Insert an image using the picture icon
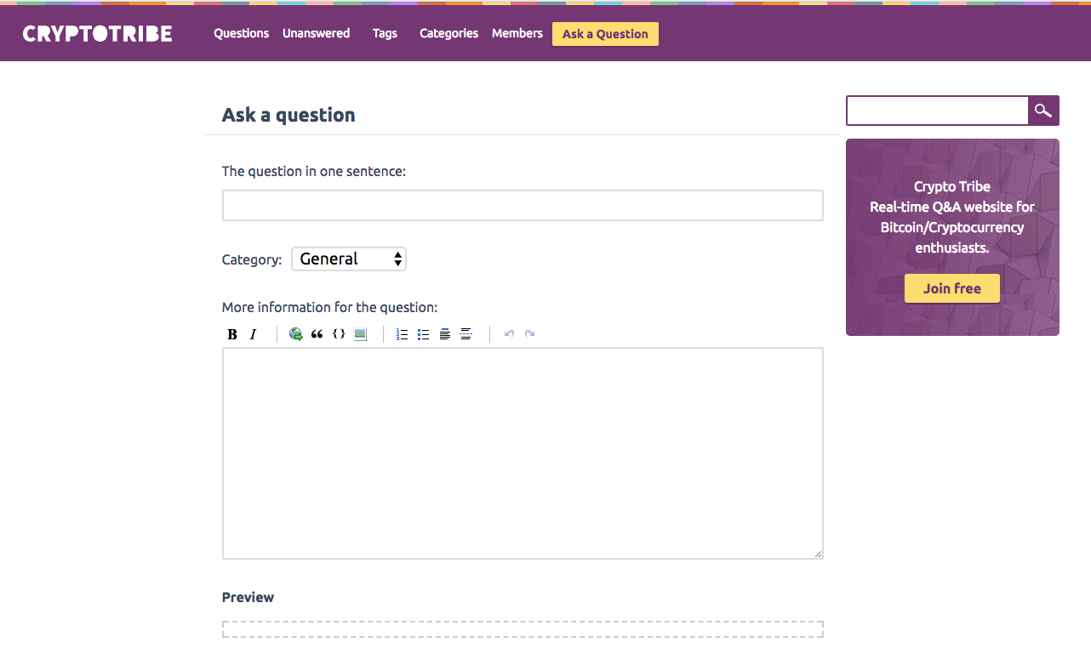Viewport: 1091px width, 654px height. click(x=360, y=334)
